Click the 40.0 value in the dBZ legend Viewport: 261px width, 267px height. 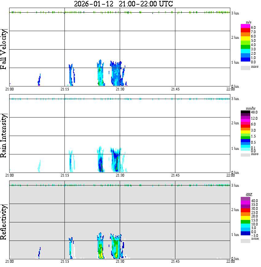254,201
